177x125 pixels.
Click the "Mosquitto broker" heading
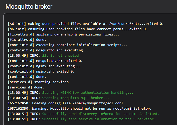coord(29,7)
